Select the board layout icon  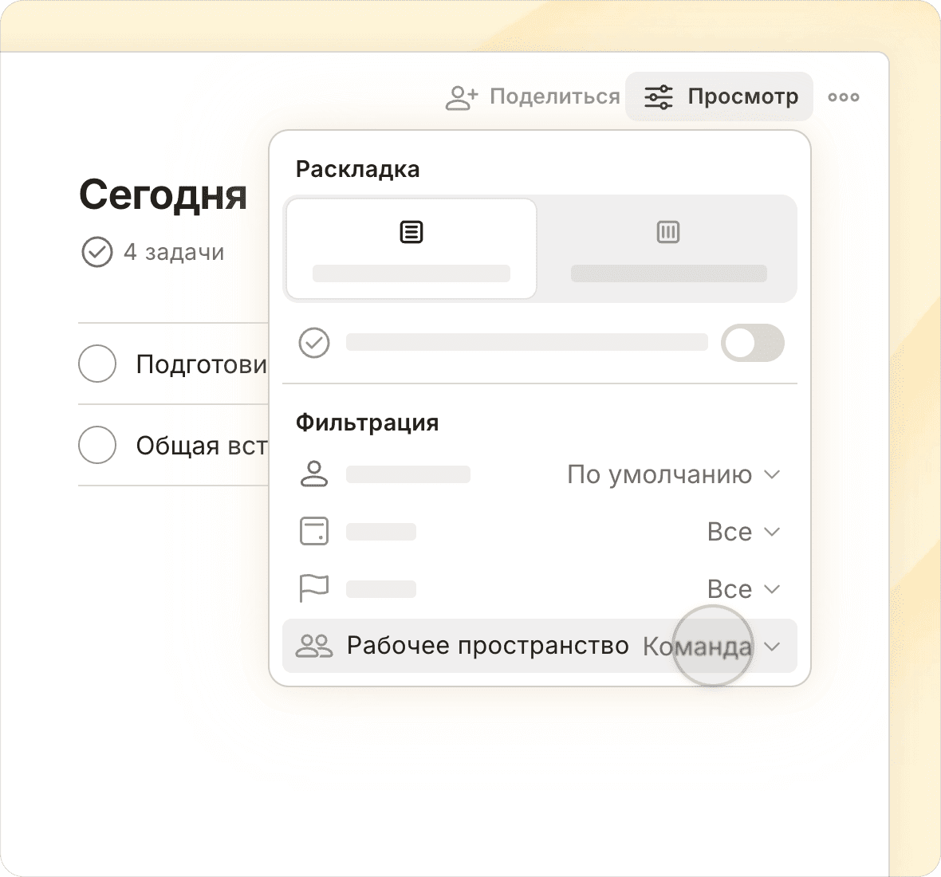coord(667,233)
